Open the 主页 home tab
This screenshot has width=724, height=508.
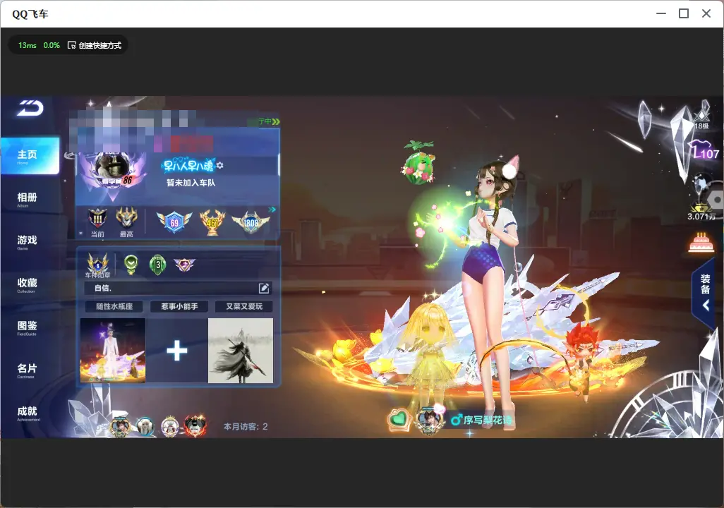click(x=30, y=156)
